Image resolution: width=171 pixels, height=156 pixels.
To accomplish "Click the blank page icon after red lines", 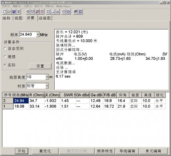I will coord(48,12).
